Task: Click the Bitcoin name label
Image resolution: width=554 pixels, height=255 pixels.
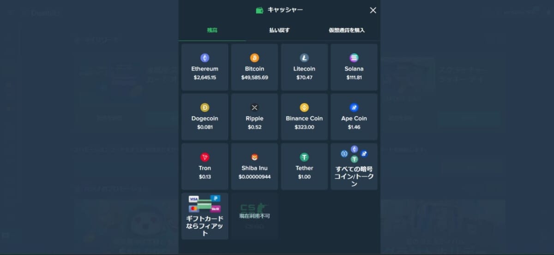Action: point(254,69)
